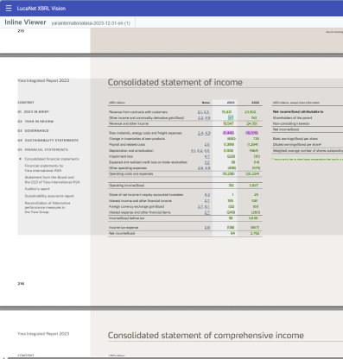Open the Auditor's report link

[x=37, y=189]
